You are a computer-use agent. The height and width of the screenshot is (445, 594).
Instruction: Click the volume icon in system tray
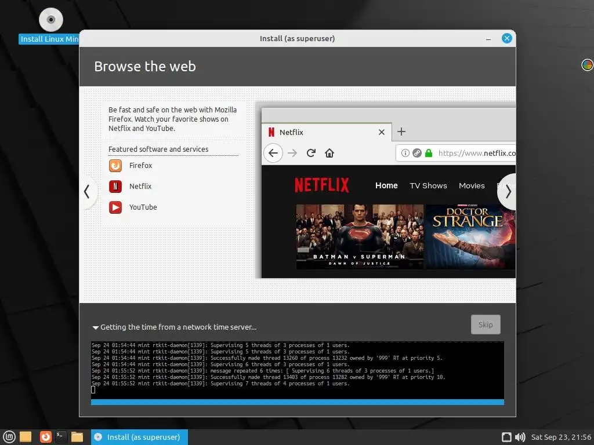point(520,437)
